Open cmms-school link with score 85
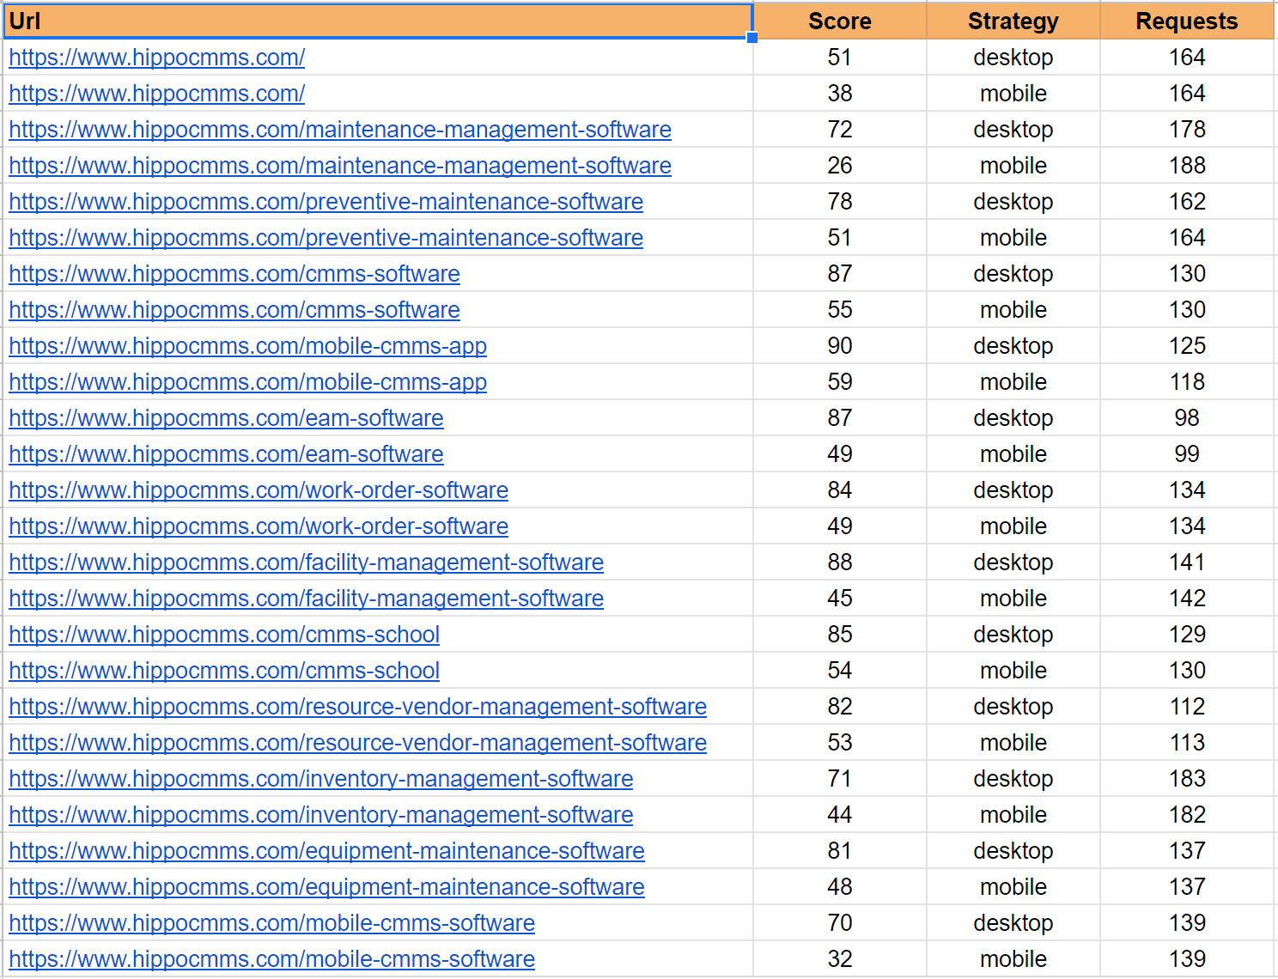Image resolution: width=1278 pixels, height=979 pixels. tap(224, 635)
